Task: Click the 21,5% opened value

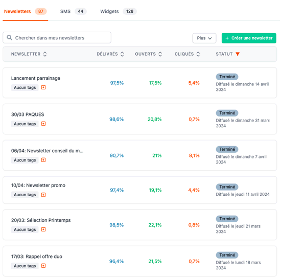Action: click(x=155, y=261)
